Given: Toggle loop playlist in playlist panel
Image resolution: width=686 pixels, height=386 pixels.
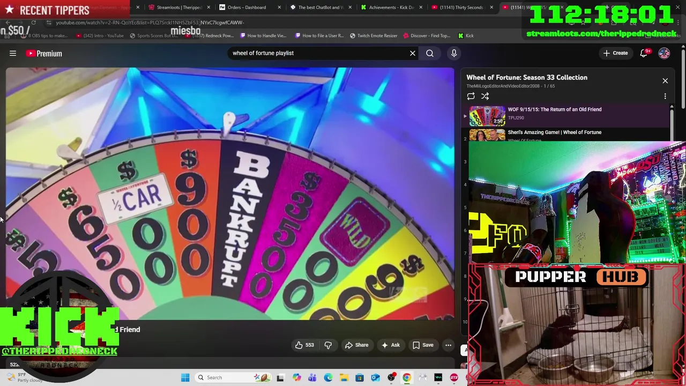Looking at the screenshot, I should 471,96.
